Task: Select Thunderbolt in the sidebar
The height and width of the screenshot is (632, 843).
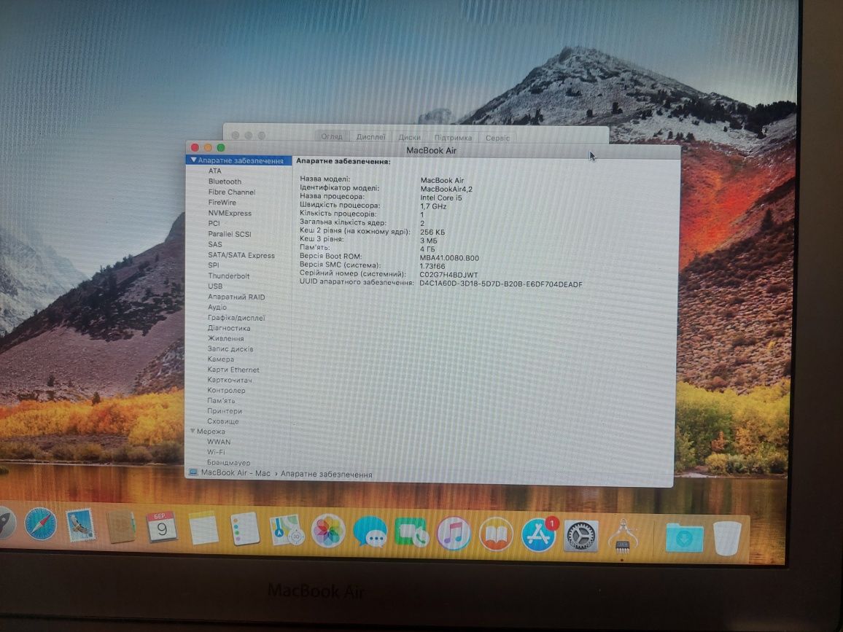Action: pos(228,276)
